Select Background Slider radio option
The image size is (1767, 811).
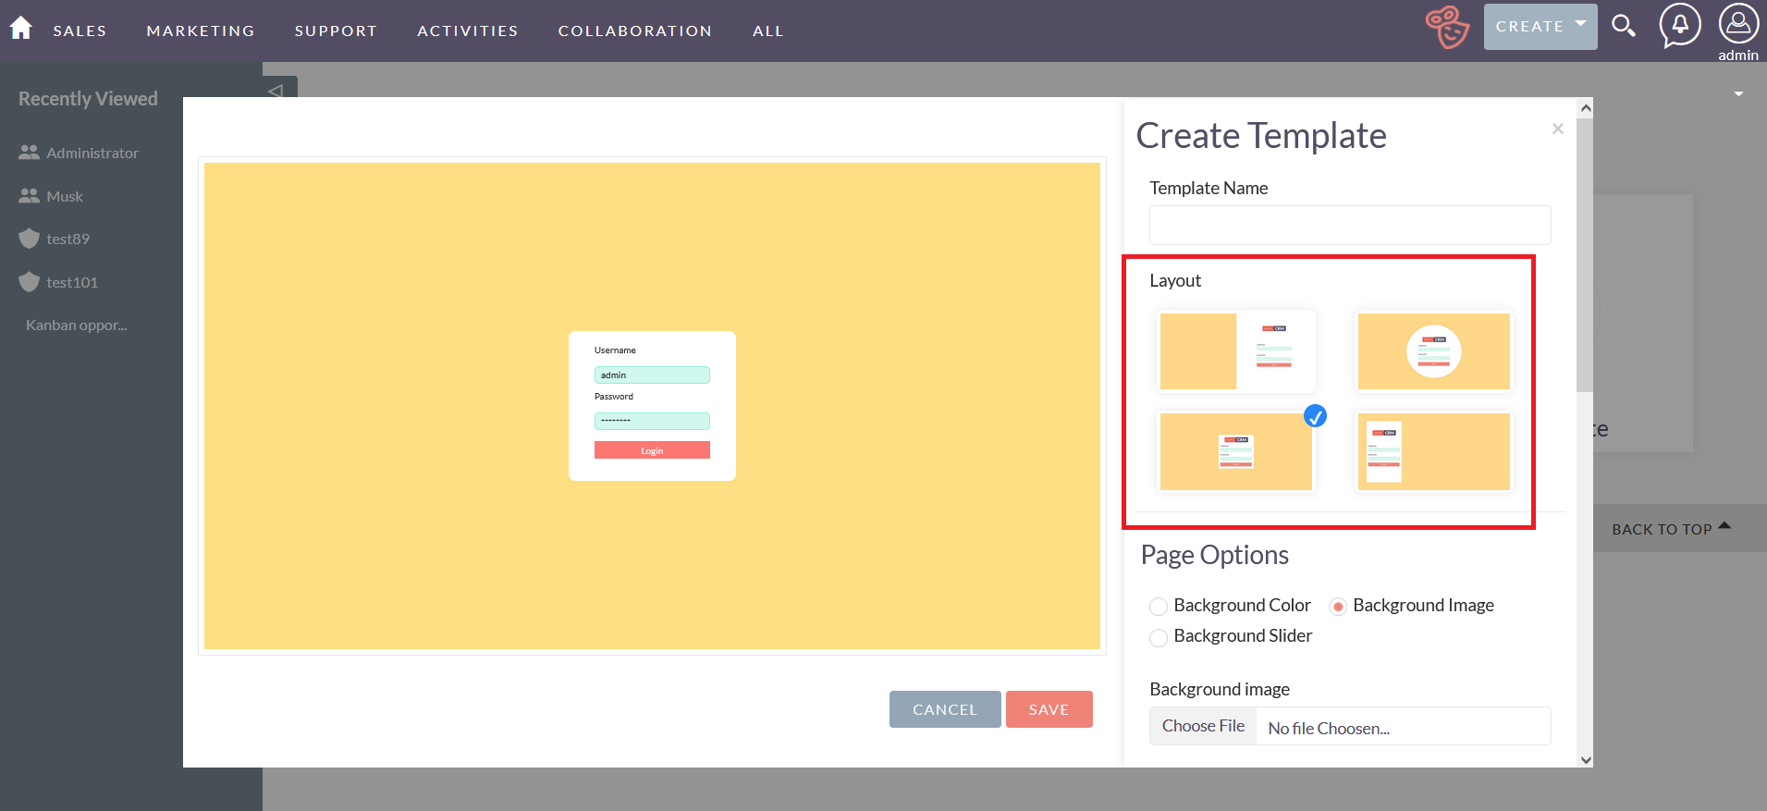1159,637
